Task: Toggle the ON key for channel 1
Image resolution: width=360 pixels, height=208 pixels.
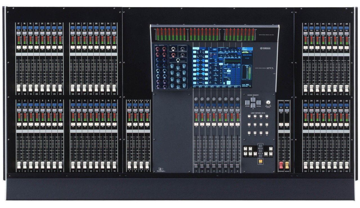Action: point(19,124)
